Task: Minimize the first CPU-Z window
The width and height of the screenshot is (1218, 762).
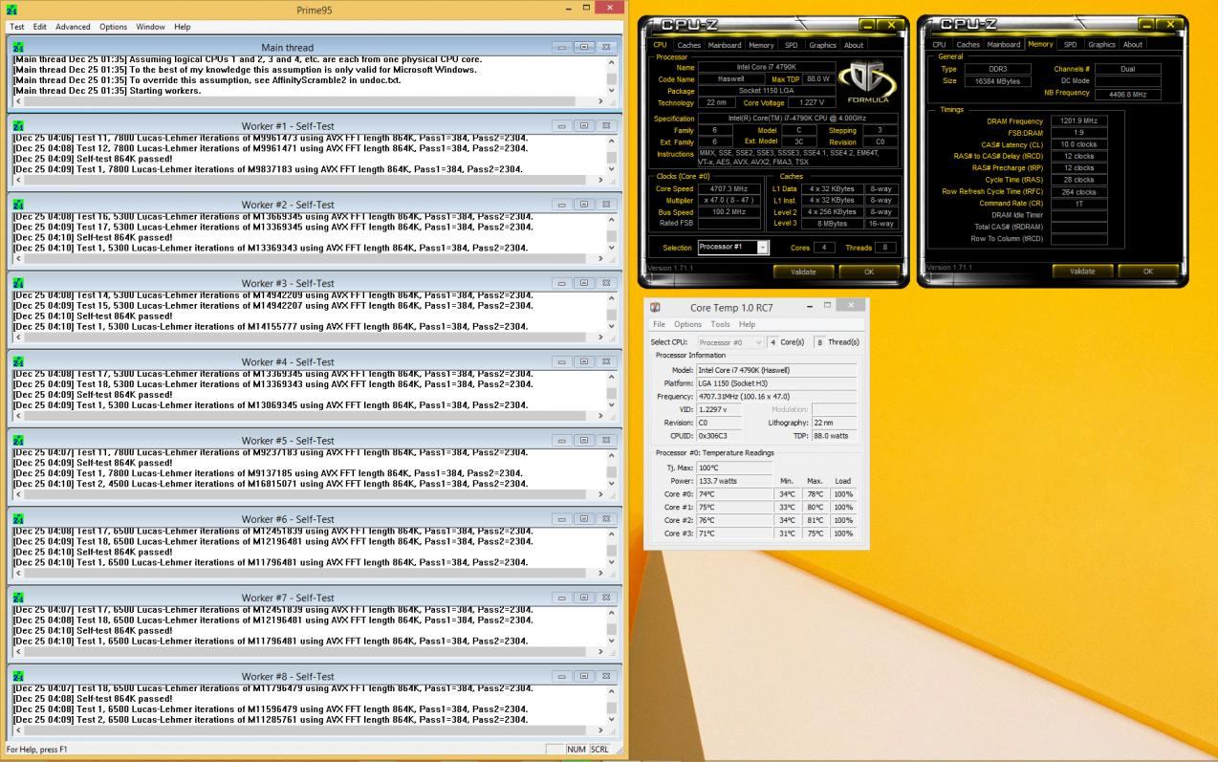Action: [868, 25]
